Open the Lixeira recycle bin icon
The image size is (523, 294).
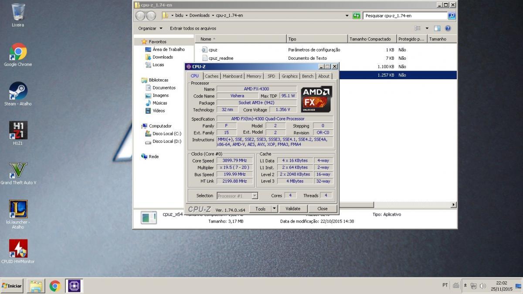tap(18, 15)
